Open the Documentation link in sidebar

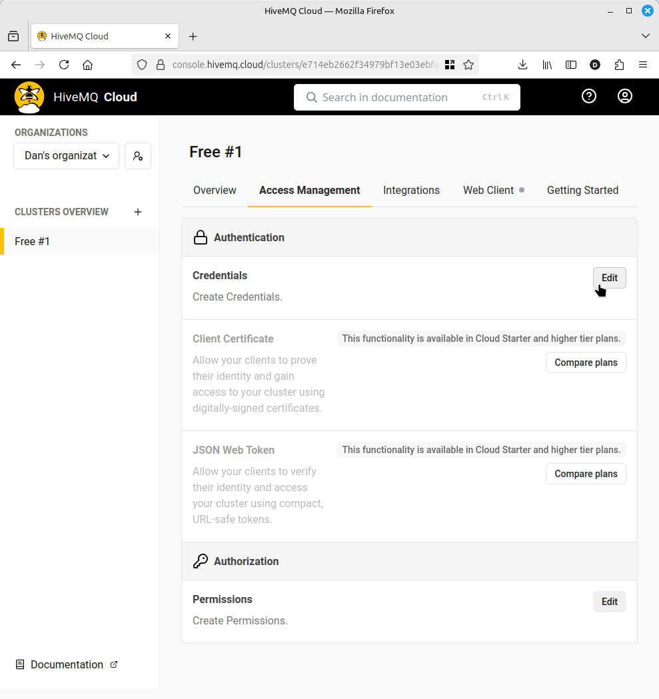tap(67, 664)
